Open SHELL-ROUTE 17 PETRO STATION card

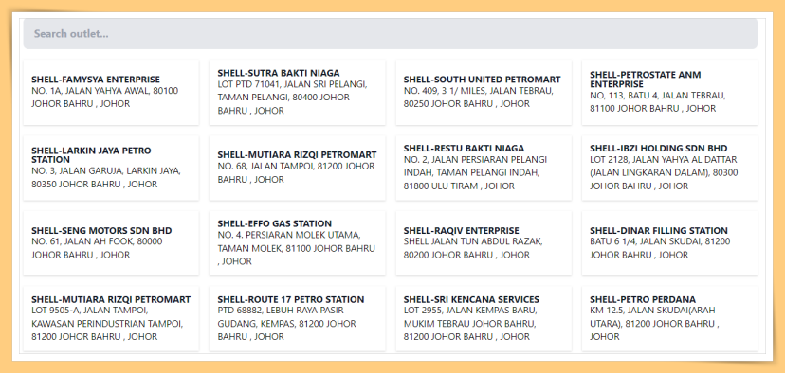click(x=298, y=318)
